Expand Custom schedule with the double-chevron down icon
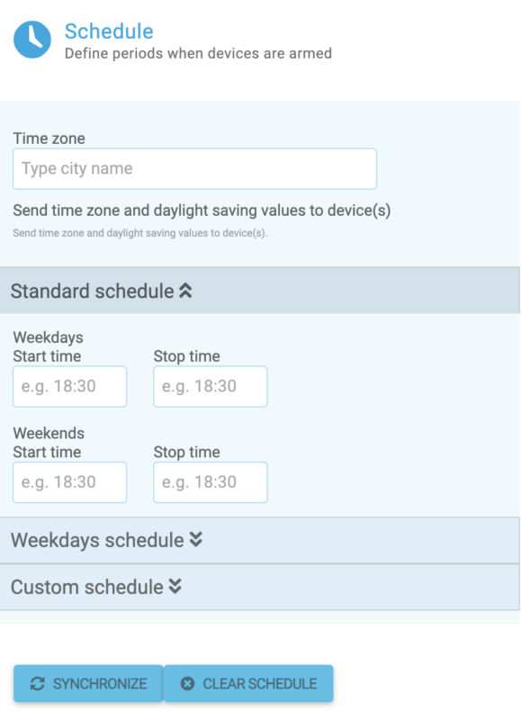 [175, 587]
